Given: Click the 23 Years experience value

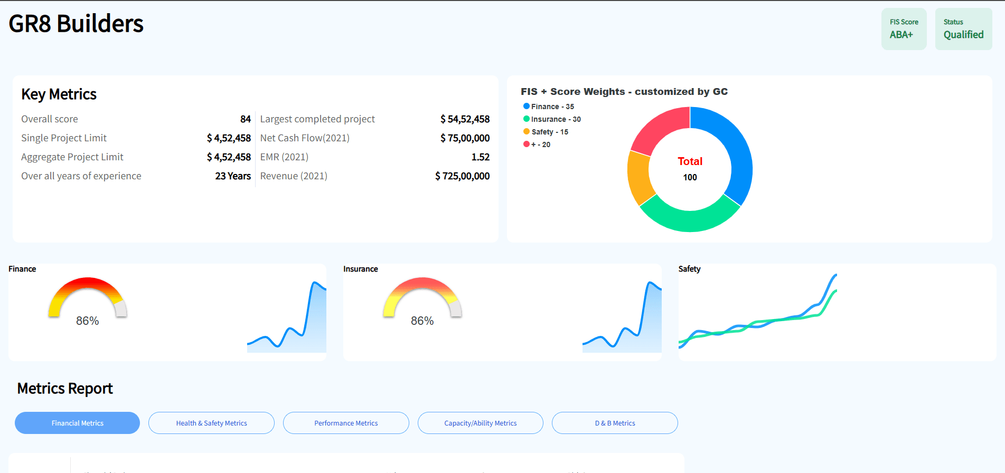Looking at the screenshot, I should [x=233, y=176].
